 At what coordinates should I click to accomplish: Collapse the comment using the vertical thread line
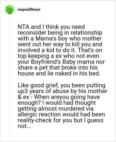coord(10,76)
